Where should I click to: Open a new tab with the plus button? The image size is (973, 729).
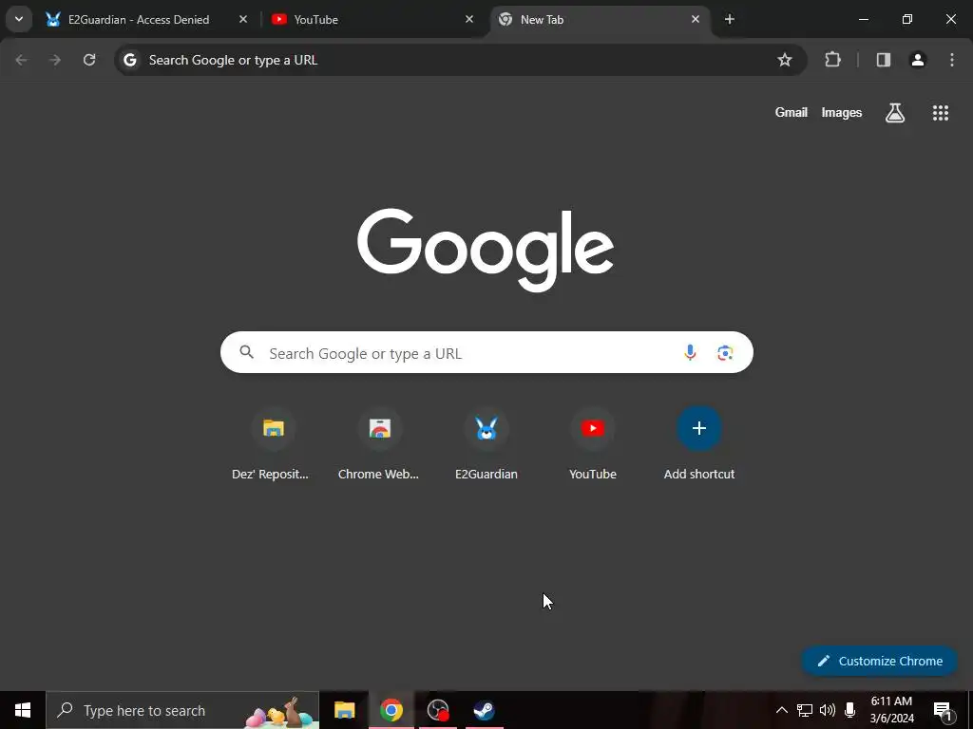coord(730,19)
